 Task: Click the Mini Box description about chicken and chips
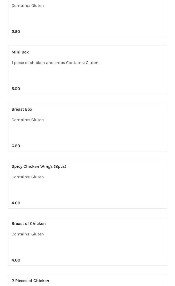click(x=55, y=63)
